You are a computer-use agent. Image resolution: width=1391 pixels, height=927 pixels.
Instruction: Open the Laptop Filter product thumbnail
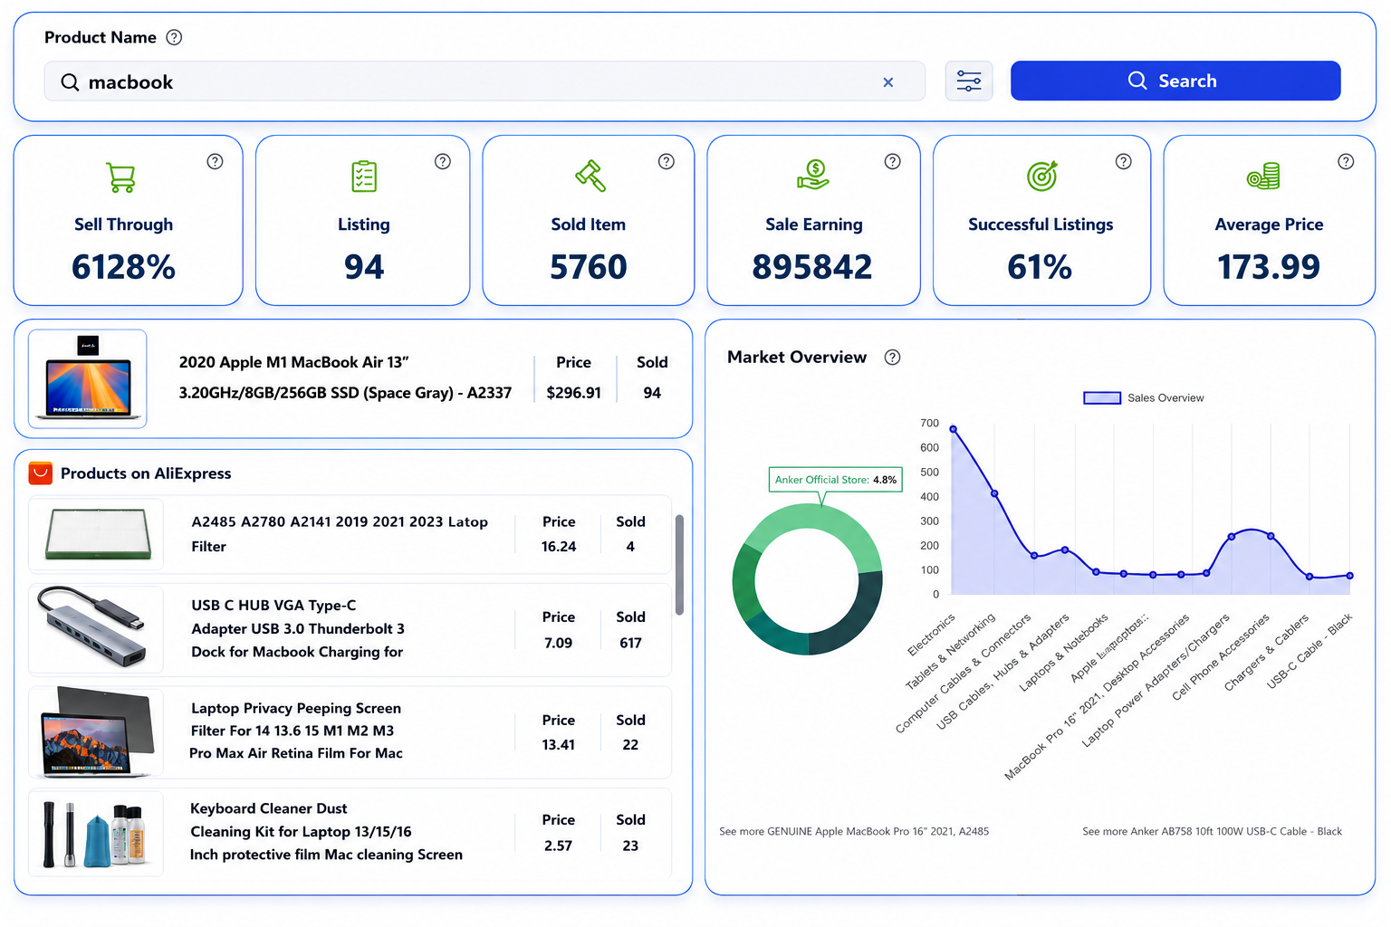tap(97, 534)
